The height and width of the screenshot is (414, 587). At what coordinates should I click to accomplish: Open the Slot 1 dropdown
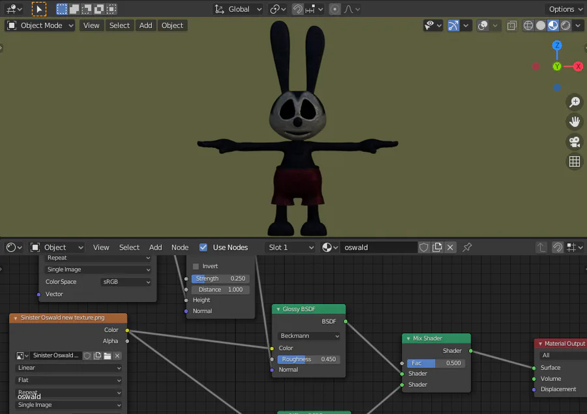(290, 248)
